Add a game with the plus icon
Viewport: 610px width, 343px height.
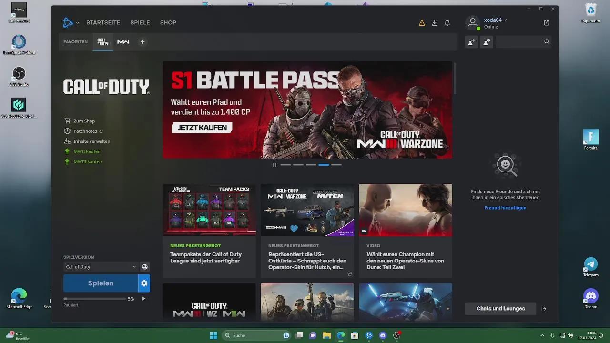(x=142, y=42)
